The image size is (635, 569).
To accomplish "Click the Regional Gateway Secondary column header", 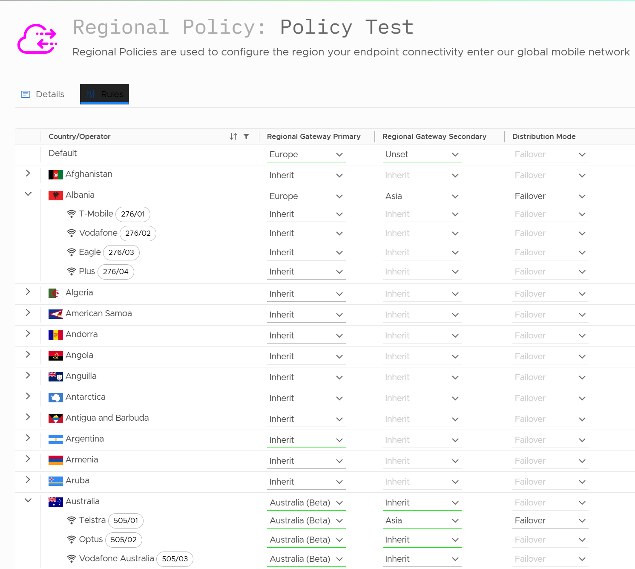I will 434,136.
